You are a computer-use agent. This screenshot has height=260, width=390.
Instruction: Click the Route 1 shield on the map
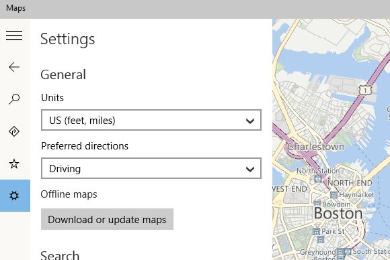[365, 90]
